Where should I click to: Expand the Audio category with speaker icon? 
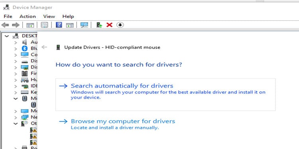pos(16,43)
